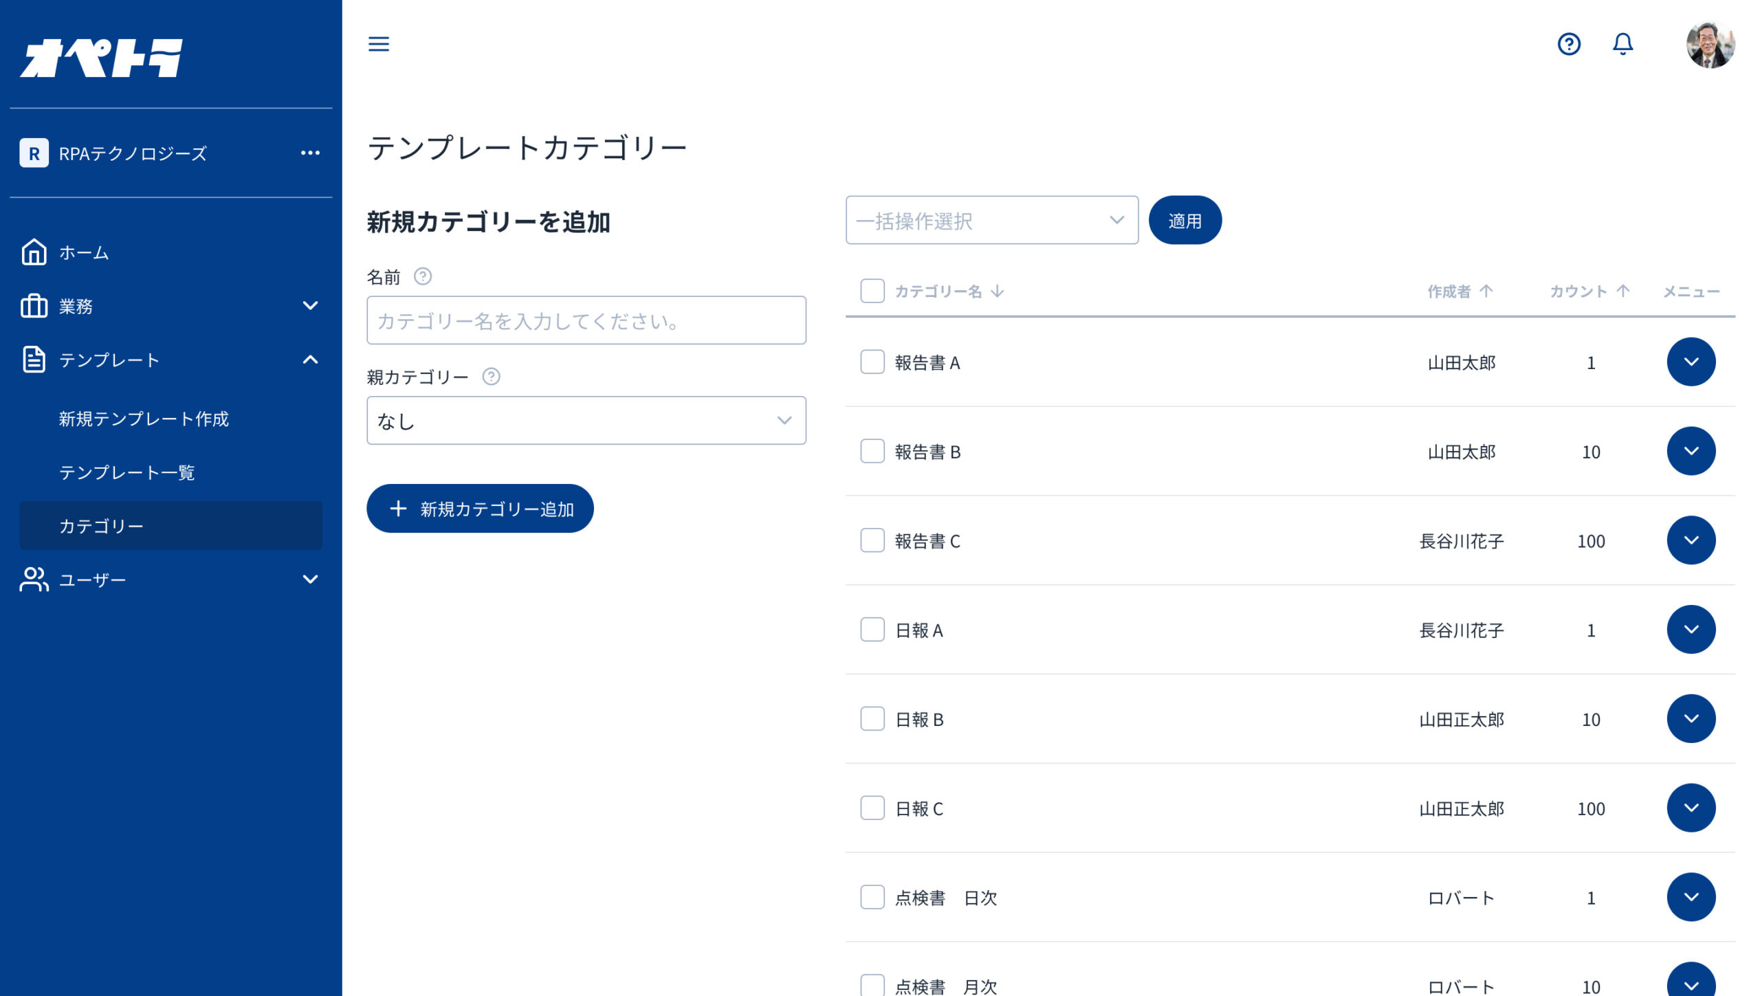Open 一括操作選択 bulk action dropdown
Screen dimensions: 1760x996
pos(991,221)
